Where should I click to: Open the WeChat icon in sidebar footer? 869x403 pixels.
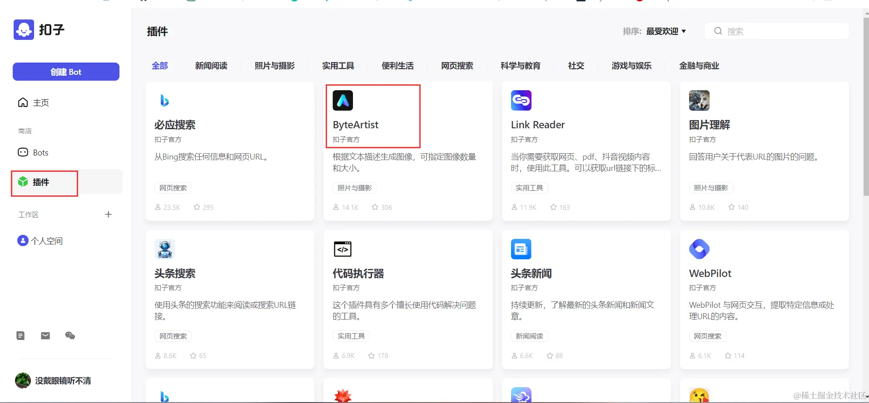point(70,335)
